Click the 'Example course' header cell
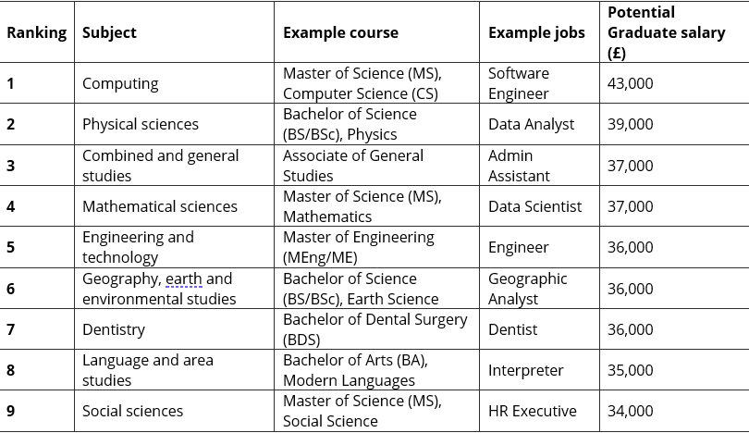 (x=377, y=32)
